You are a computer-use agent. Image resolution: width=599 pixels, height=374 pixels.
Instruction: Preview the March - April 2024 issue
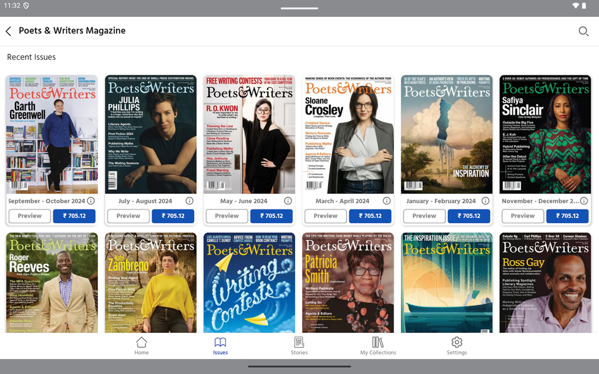(x=326, y=216)
